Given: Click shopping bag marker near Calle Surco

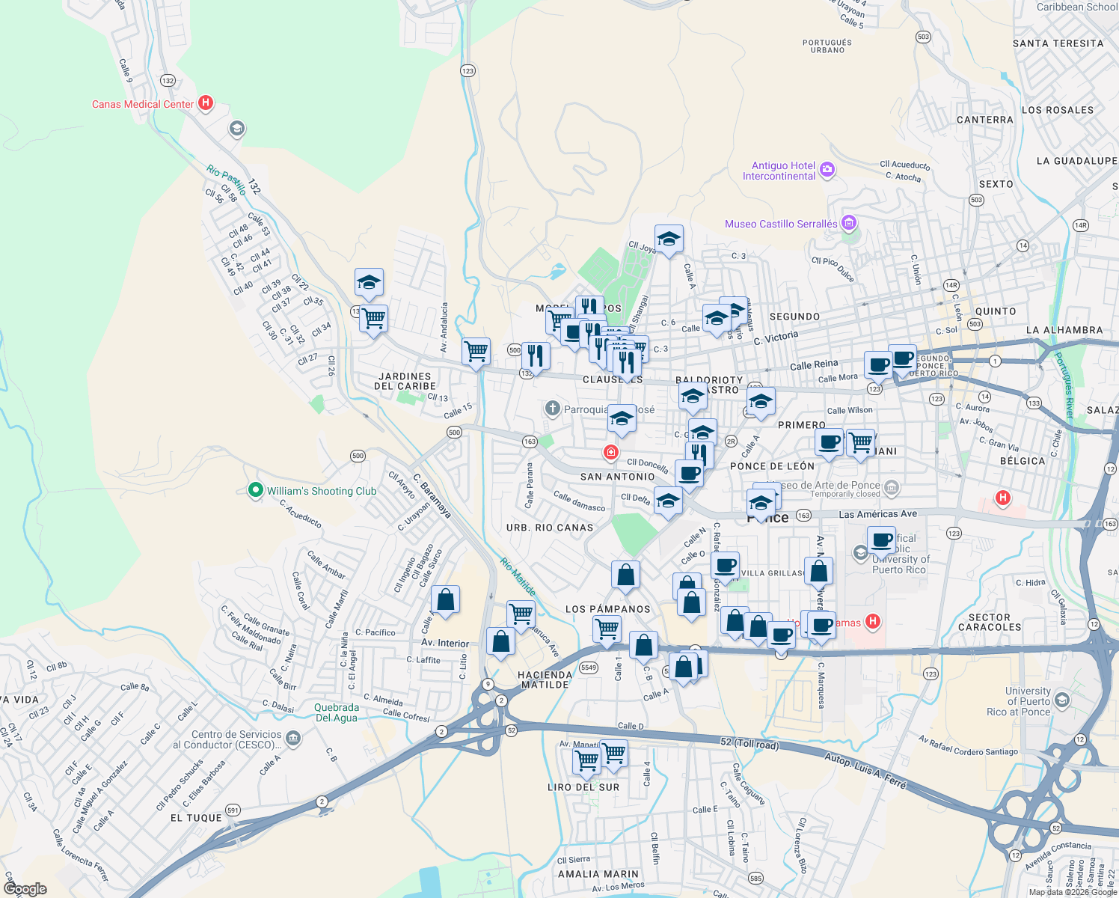Looking at the screenshot, I should point(445,600).
